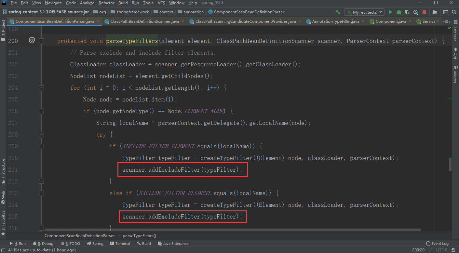Open the Project tool window
Image resolution: width=459 pixels, height=253 pixels.
point(3,30)
